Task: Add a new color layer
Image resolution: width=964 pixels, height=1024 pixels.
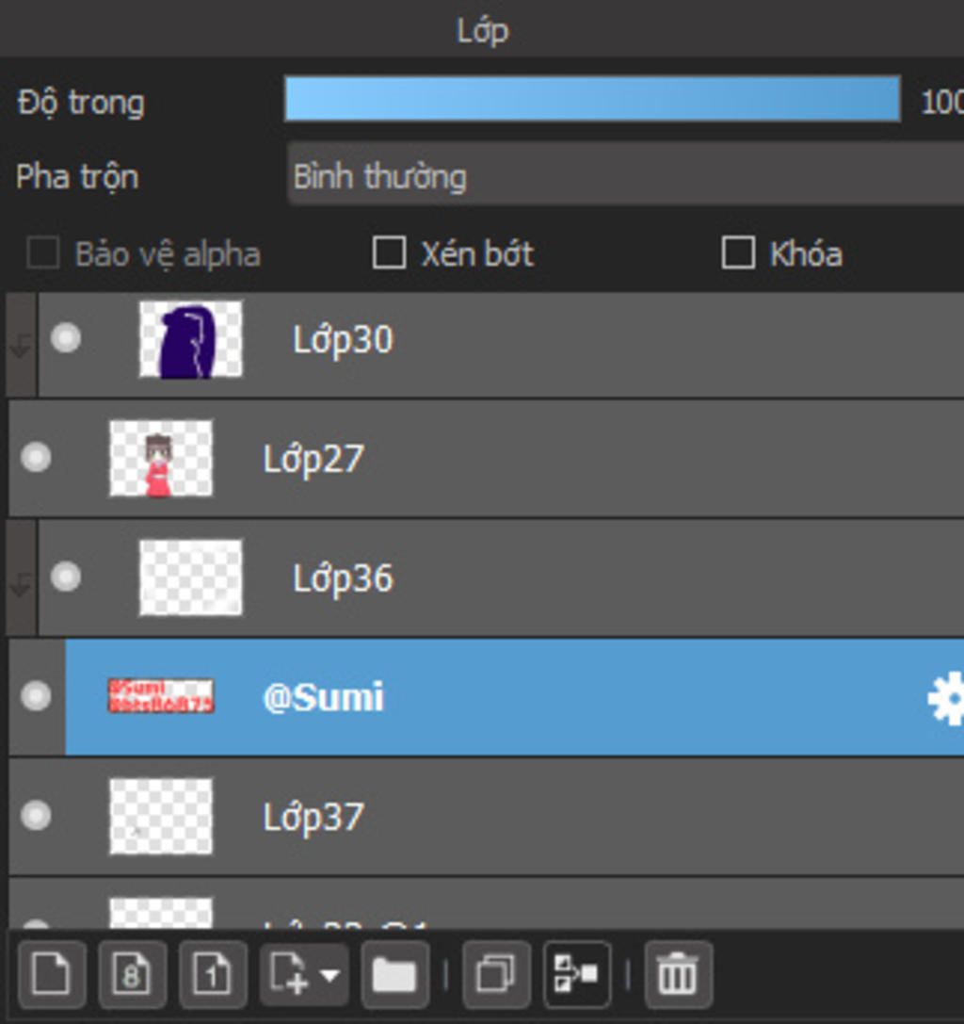Action: pos(52,975)
